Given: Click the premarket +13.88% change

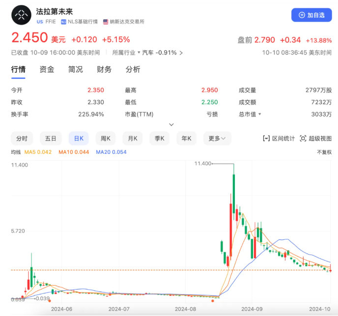Looking at the screenshot, I should coord(319,40).
